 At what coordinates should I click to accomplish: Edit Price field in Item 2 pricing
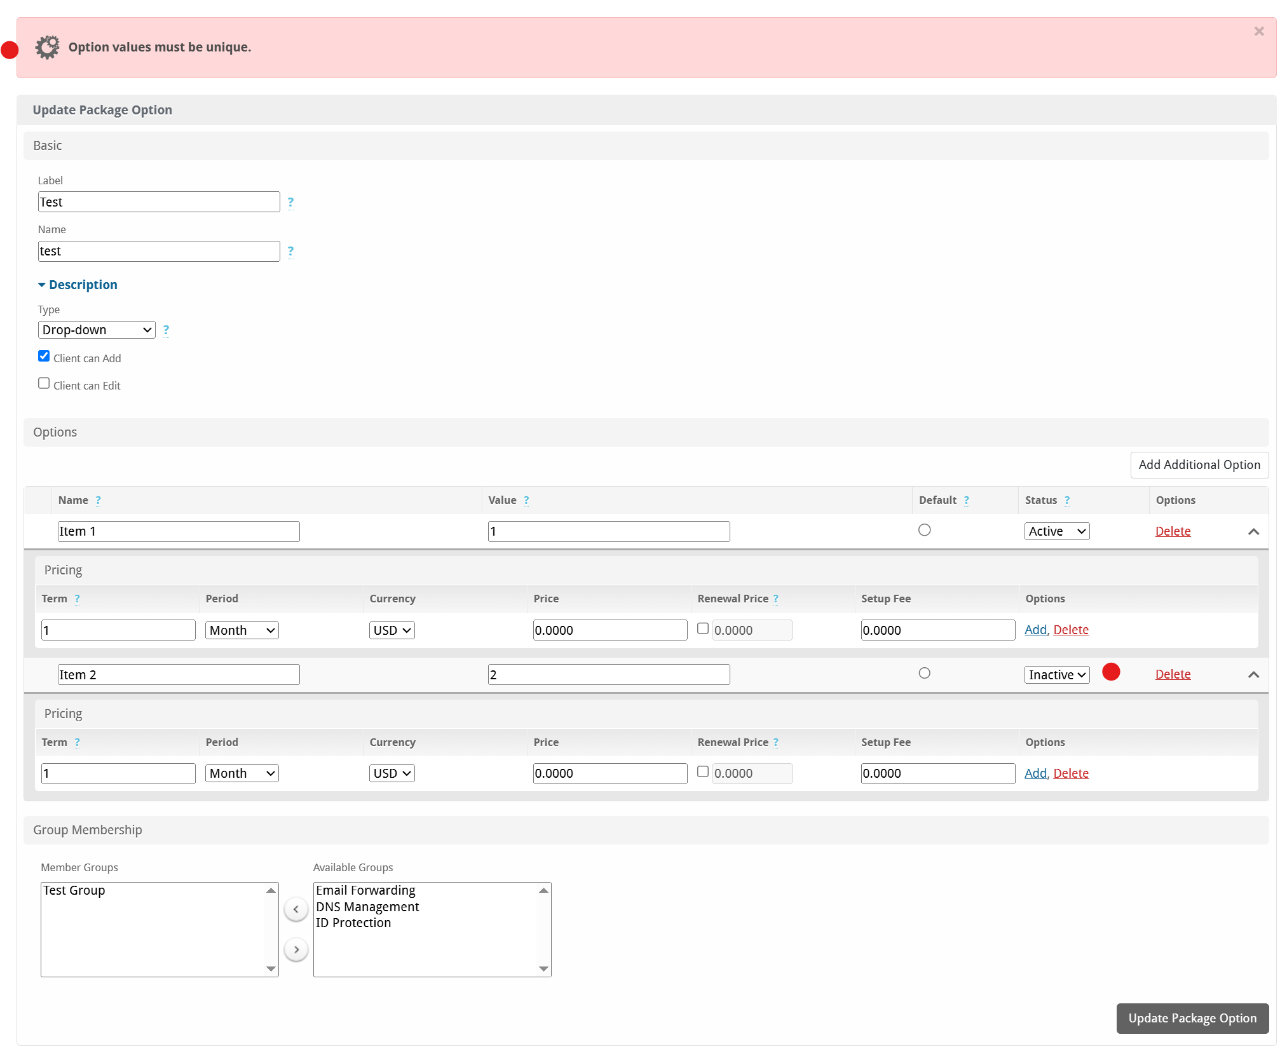[x=610, y=773]
